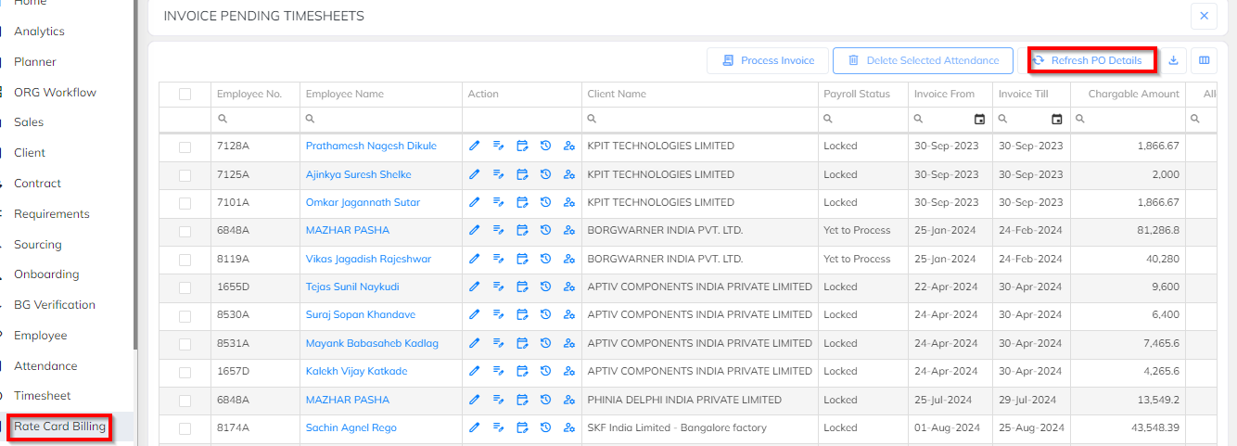Toggle the select-all header checkbox
1237x446 pixels.
[185, 94]
